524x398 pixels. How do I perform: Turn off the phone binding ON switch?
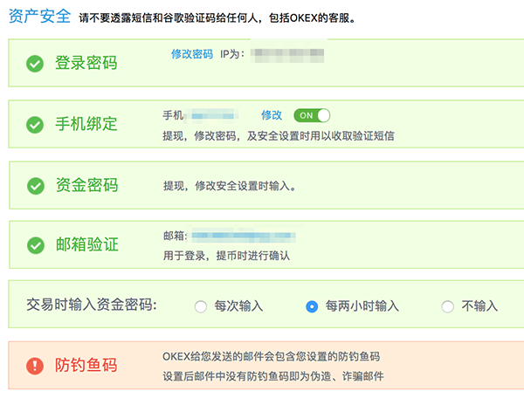312,115
